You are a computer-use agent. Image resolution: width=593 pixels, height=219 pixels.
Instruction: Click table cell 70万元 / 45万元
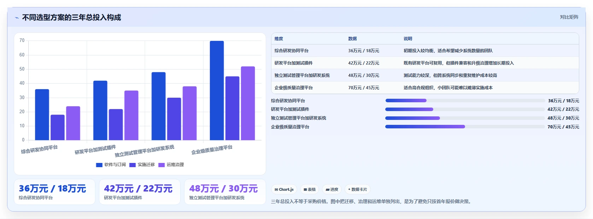tap(364, 88)
